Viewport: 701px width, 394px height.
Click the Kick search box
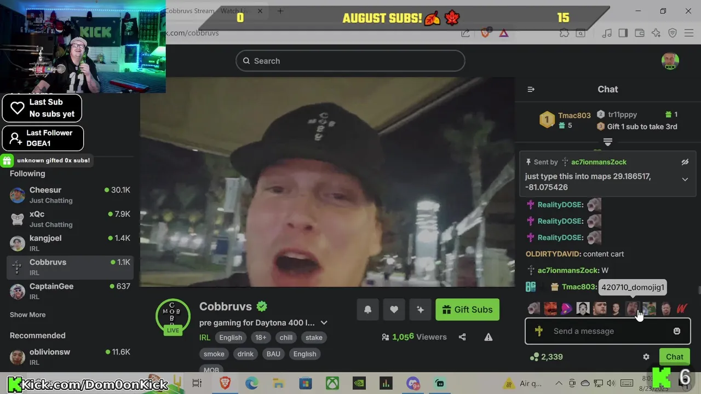point(350,61)
